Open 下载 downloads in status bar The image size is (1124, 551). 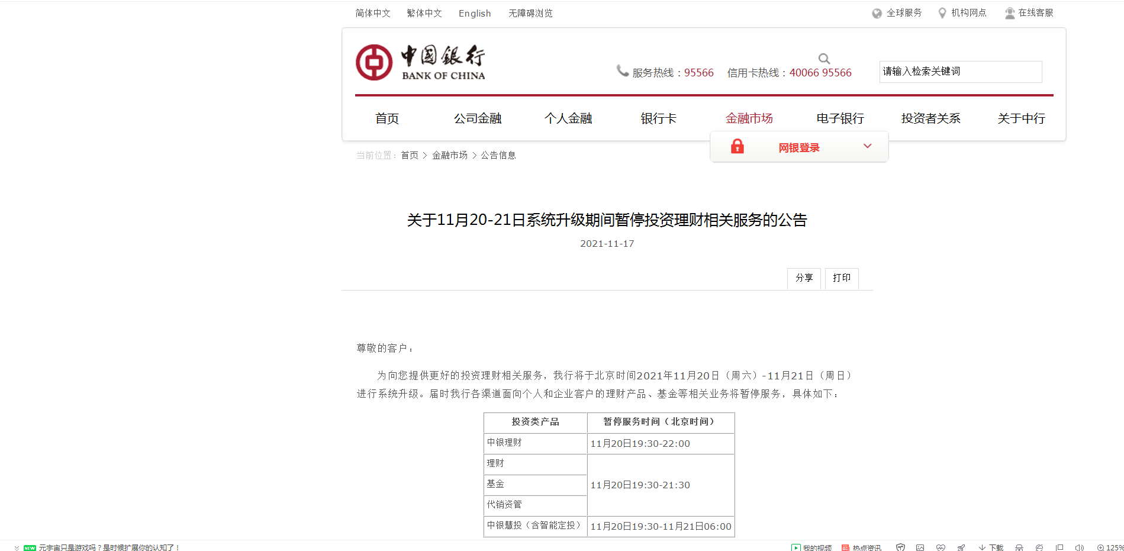coord(991,547)
